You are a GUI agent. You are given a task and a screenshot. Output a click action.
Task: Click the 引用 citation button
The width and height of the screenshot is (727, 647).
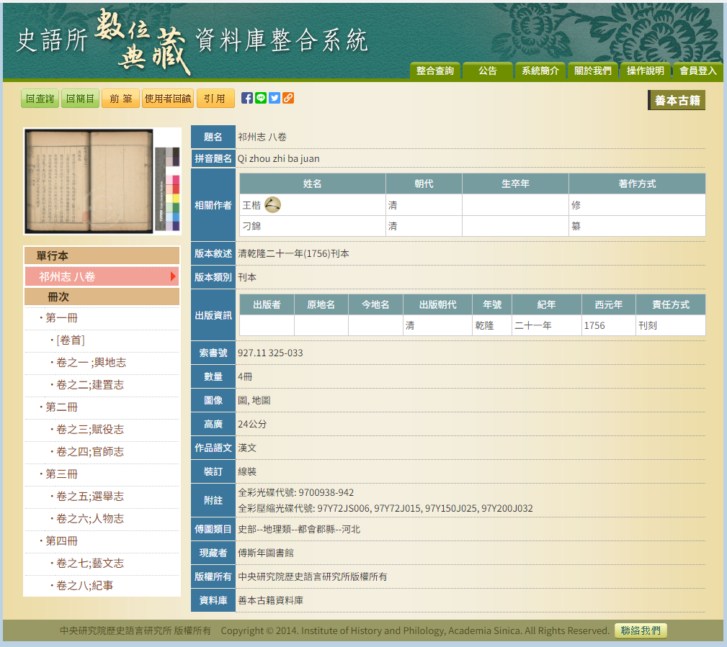click(215, 98)
